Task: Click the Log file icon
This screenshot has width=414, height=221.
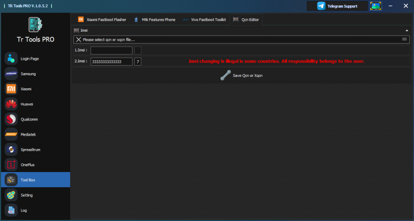Action: click(x=11, y=210)
